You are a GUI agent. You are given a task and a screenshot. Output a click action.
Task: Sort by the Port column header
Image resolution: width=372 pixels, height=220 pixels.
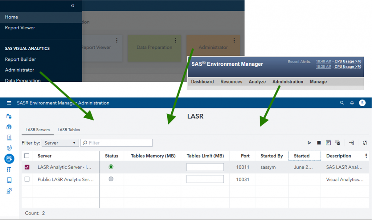tap(245, 156)
